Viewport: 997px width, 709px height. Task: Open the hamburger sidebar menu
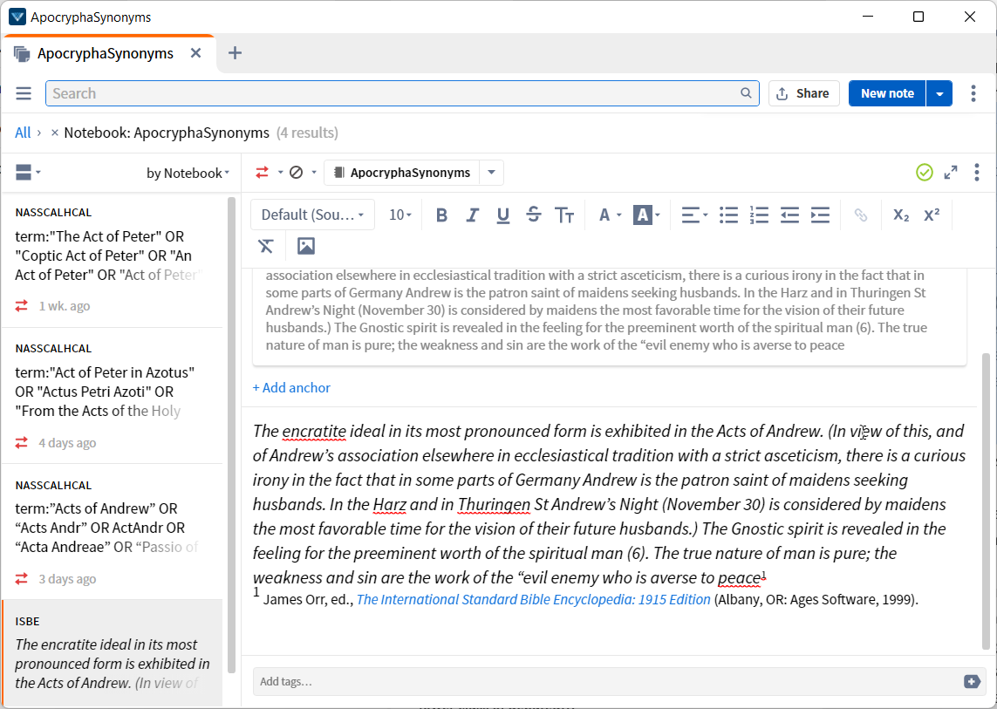24,93
